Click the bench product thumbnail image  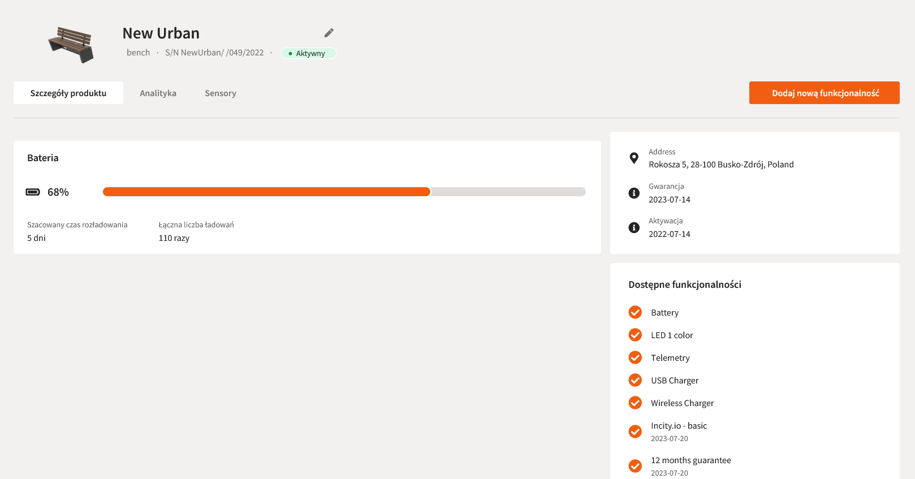click(x=71, y=44)
